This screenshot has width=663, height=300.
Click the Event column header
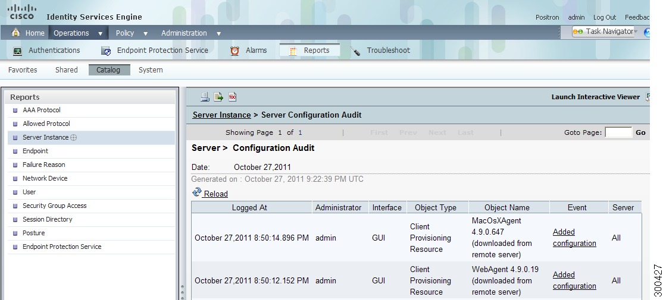pos(578,207)
